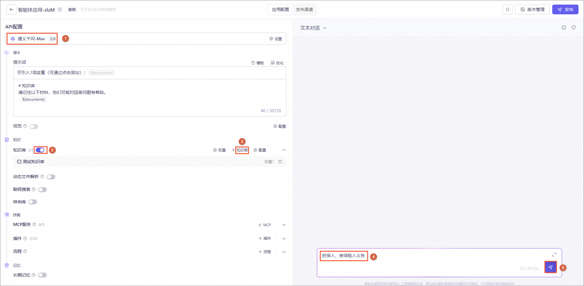584x286 pixels.
Task: Expand the 流程 section
Action: 284,252
